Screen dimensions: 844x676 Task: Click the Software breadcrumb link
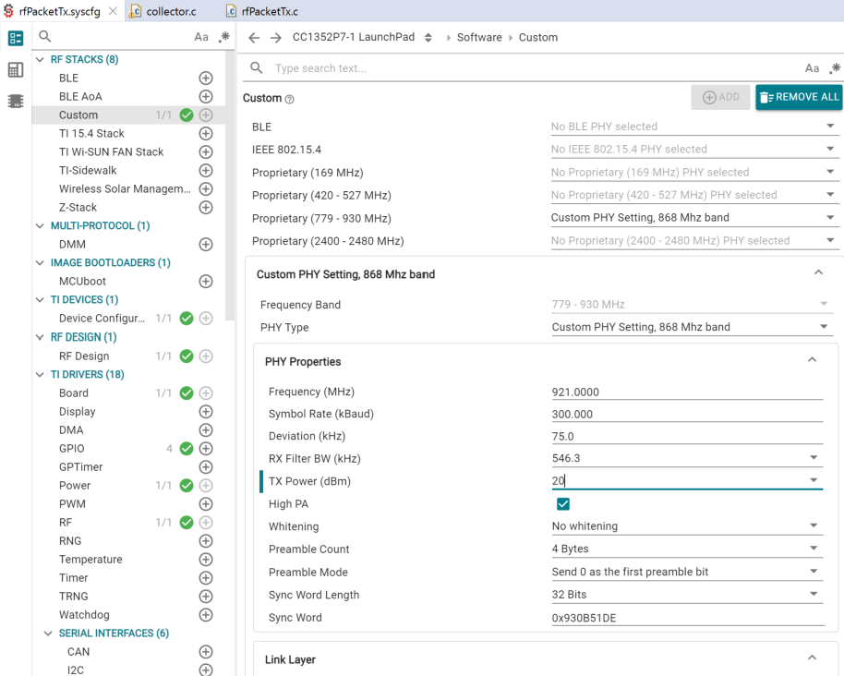coord(479,38)
